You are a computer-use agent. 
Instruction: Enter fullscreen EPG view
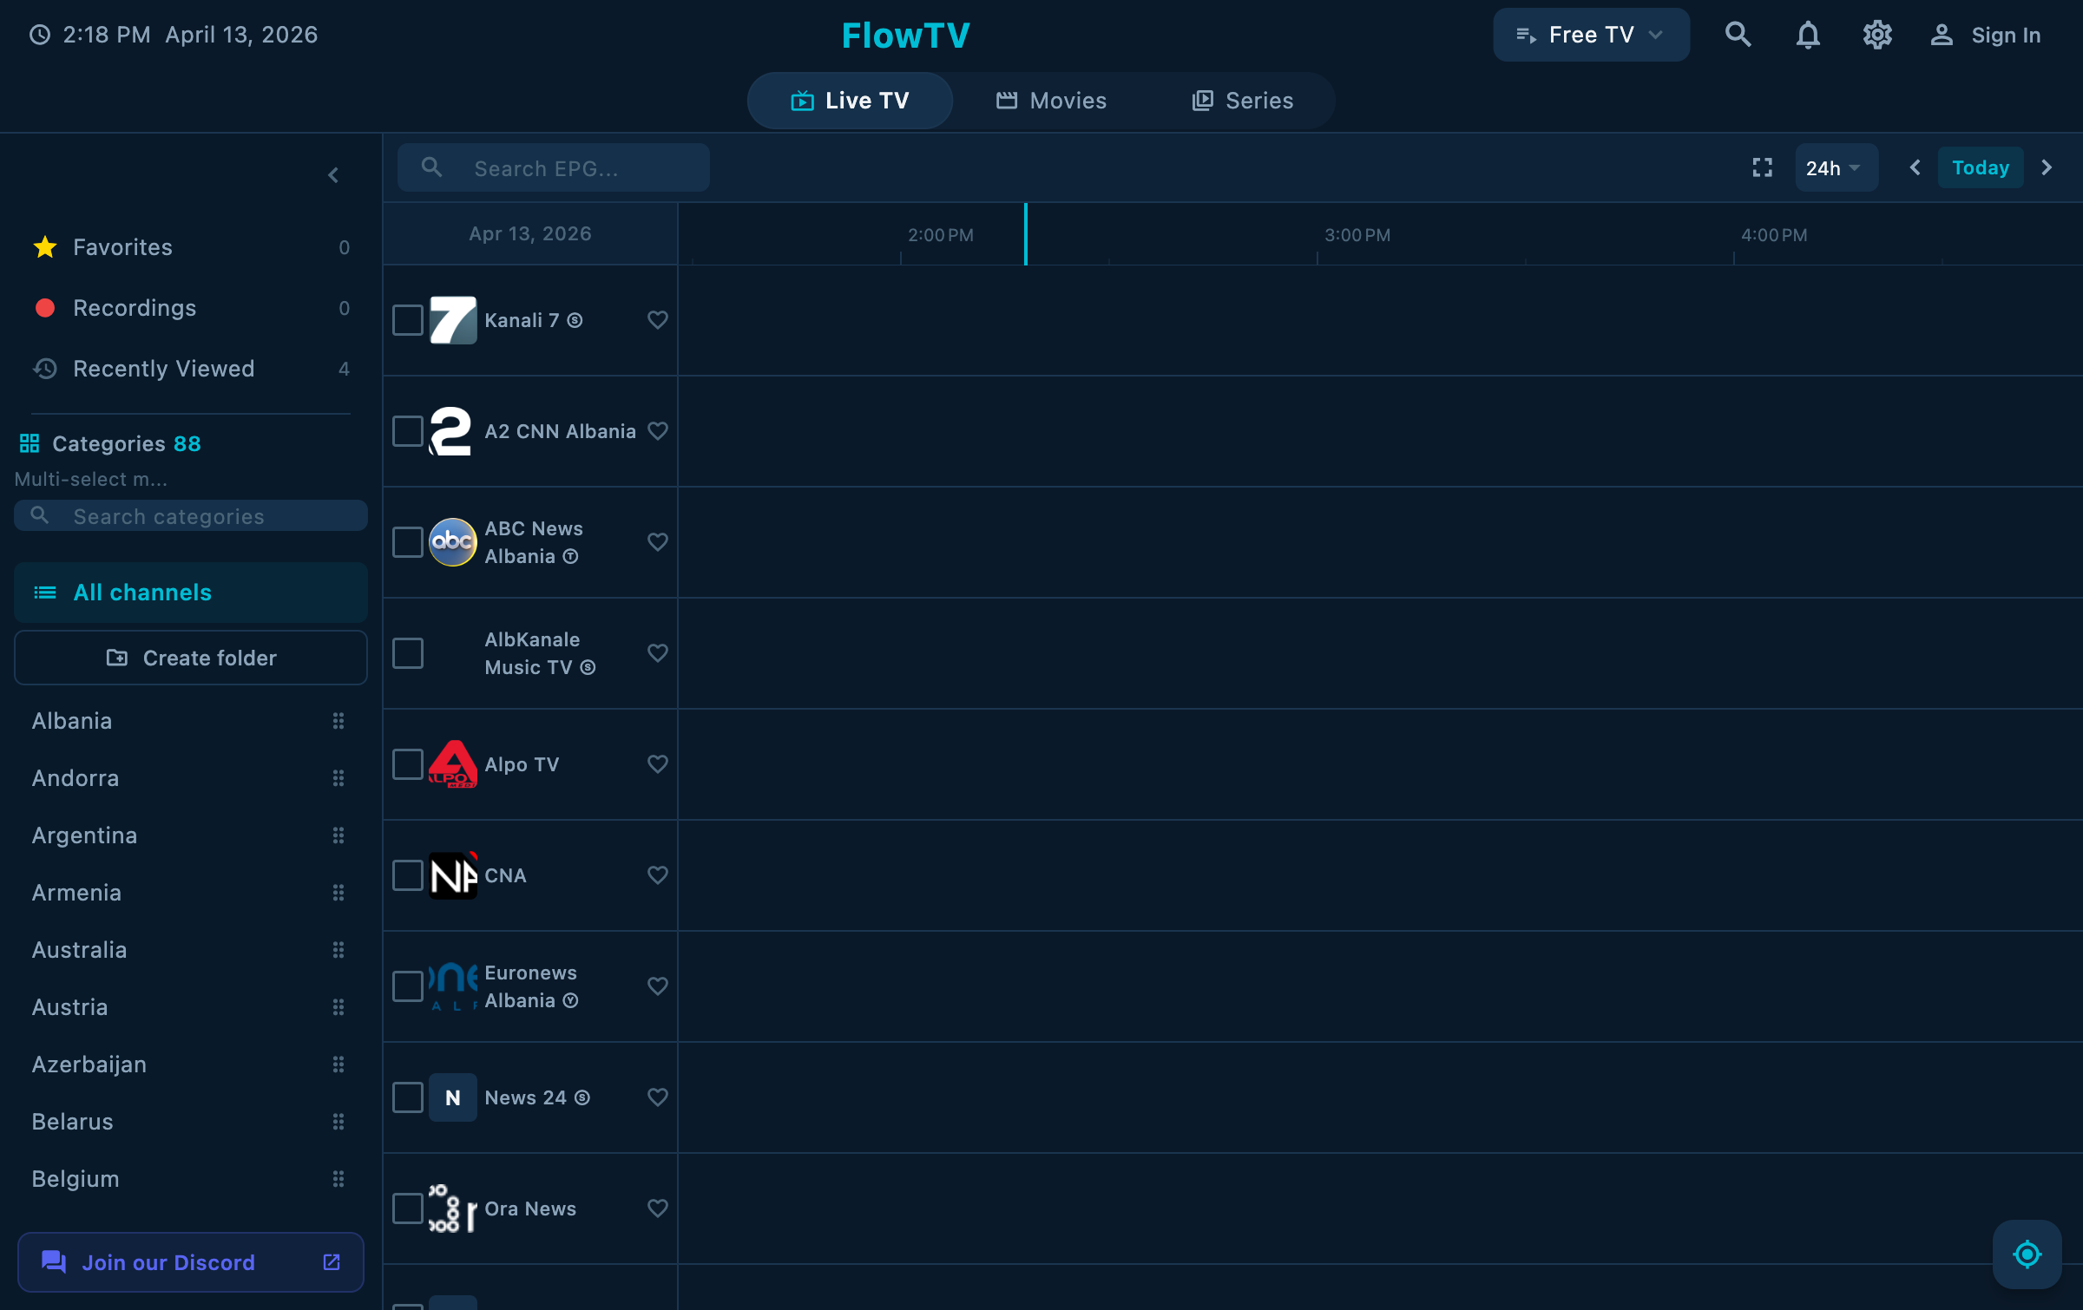click(x=1762, y=167)
